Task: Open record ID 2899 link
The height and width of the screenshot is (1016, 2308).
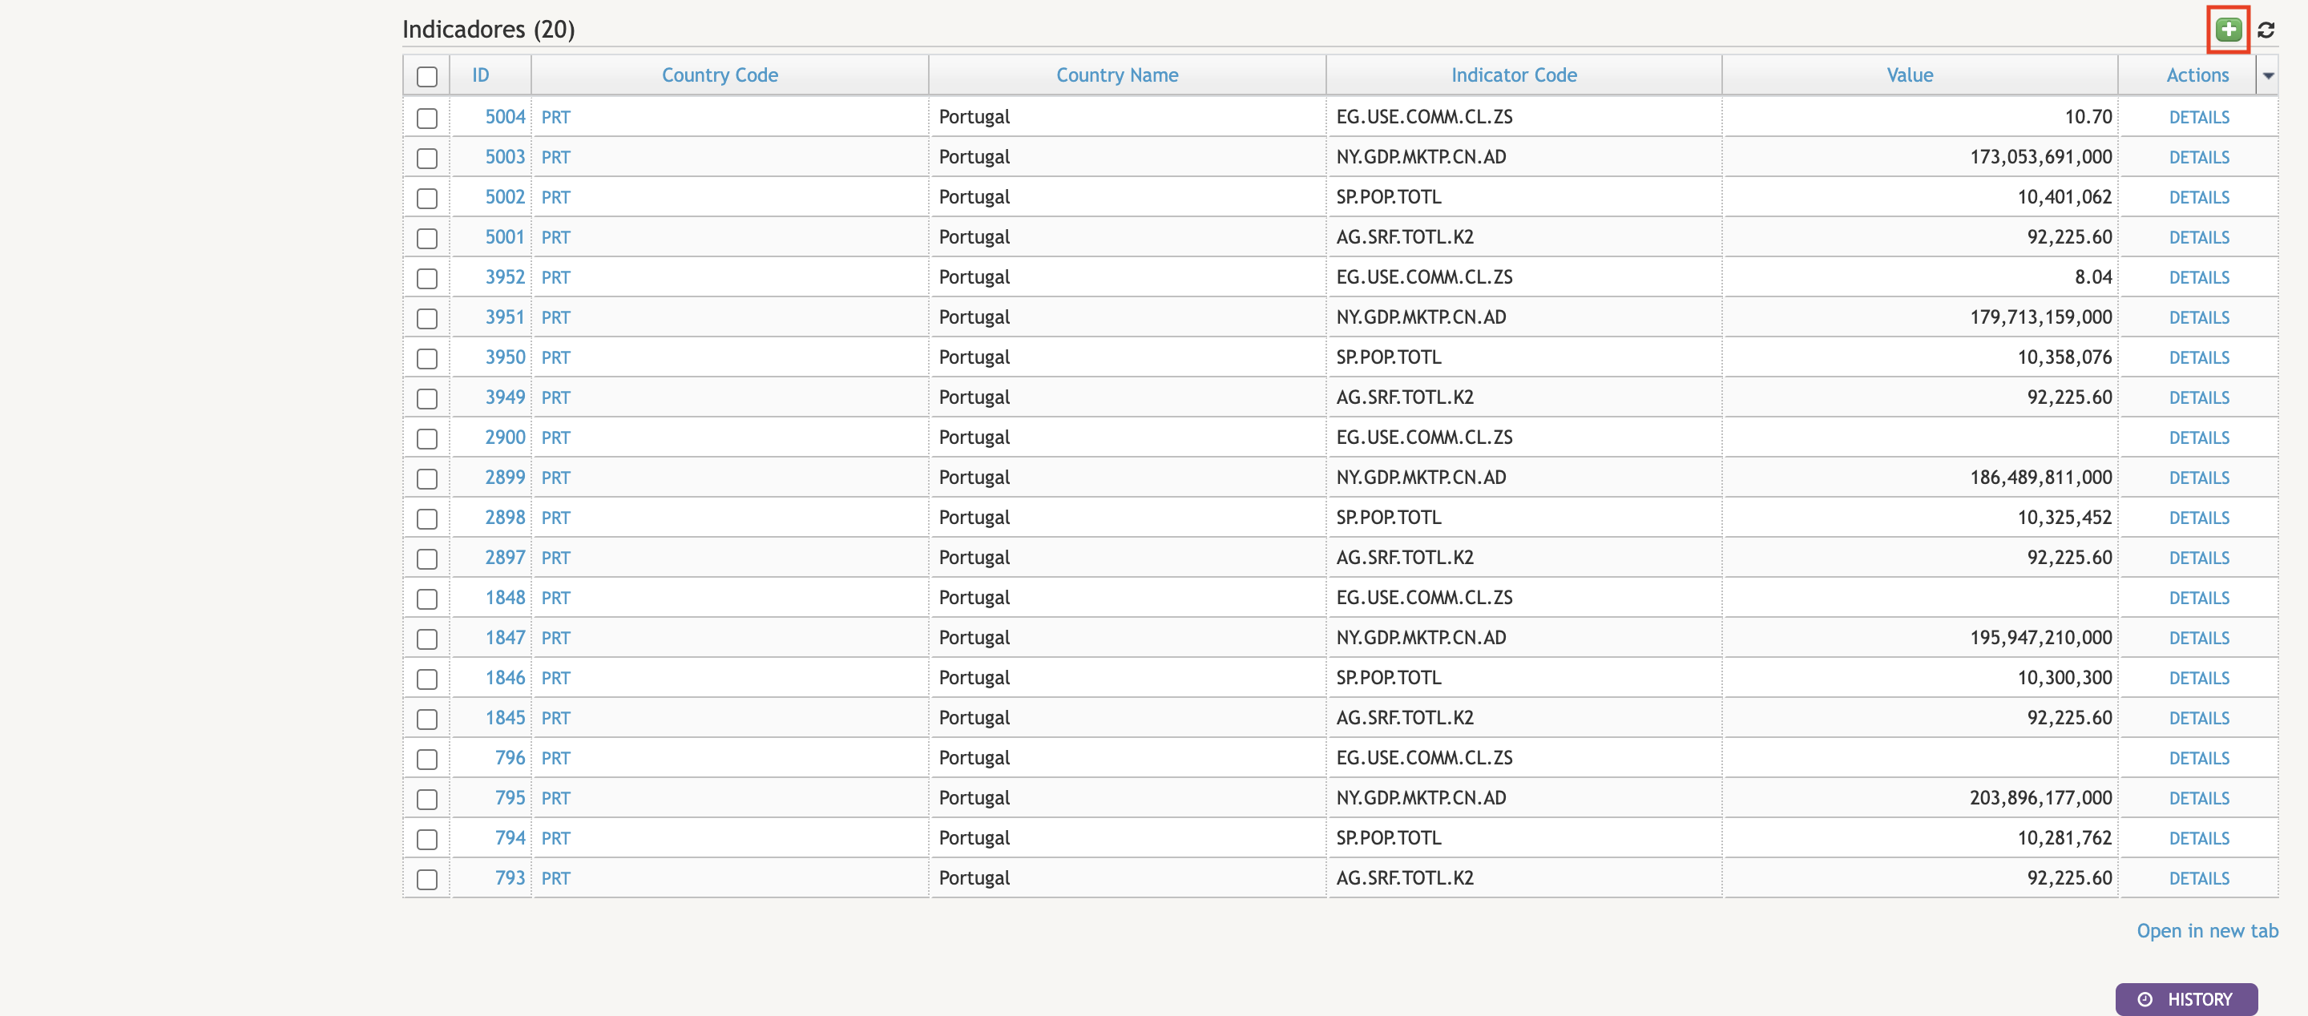Action: pyautogui.click(x=504, y=477)
